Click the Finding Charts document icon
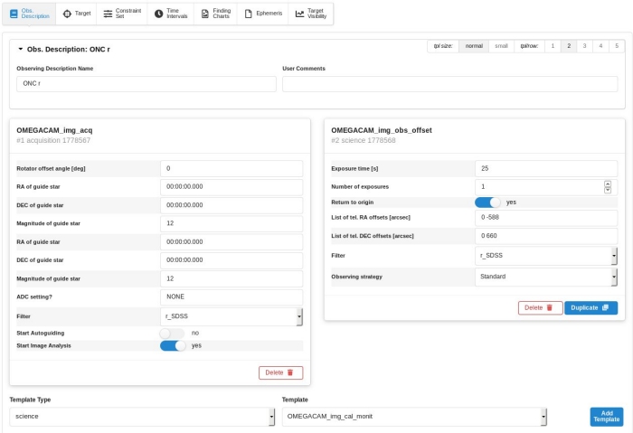 (204, 14)
